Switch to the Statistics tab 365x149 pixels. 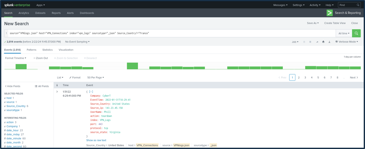point(47,50)
